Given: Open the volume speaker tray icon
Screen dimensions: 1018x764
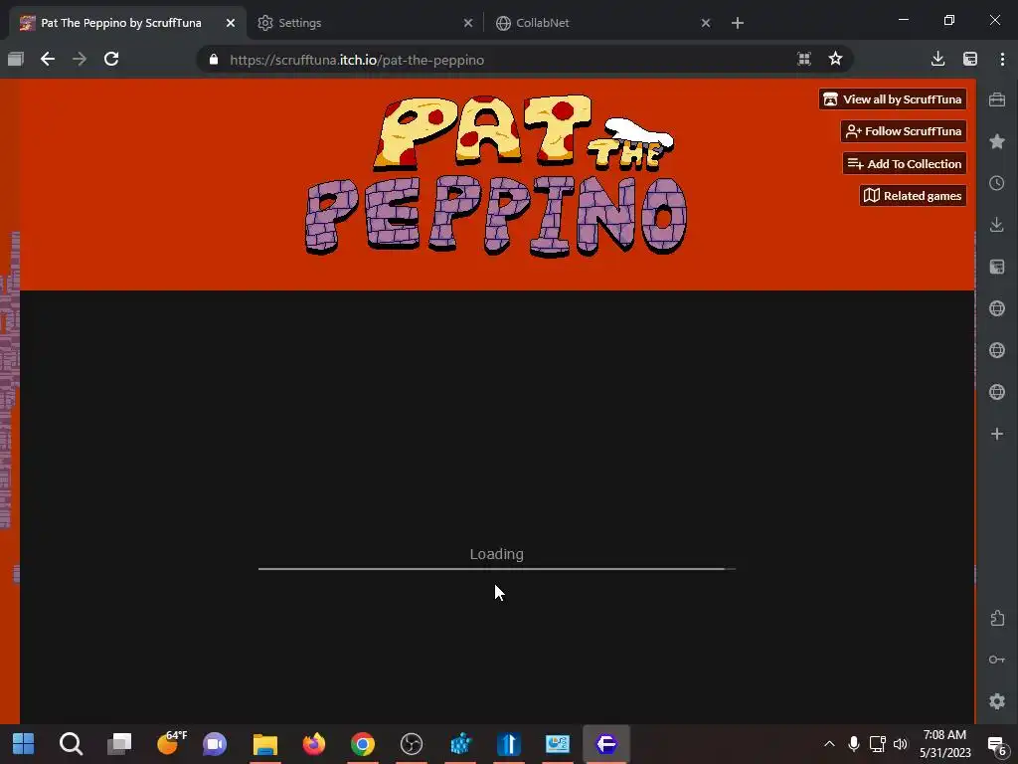Looking at the screenshot, I should click(x=901, y=744).
